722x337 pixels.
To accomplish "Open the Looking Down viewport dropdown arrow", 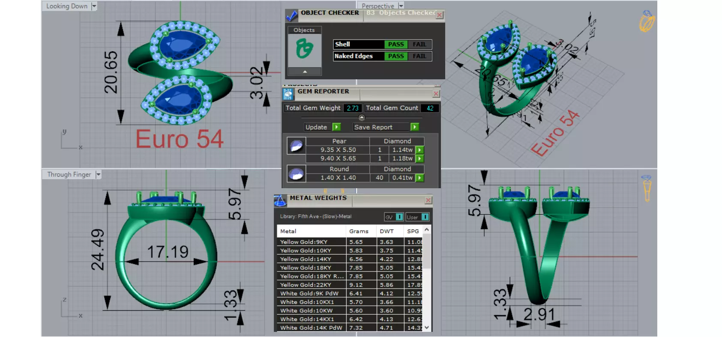I will [94, 6].
